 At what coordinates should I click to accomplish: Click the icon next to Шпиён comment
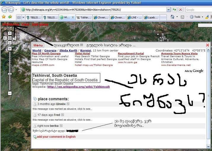click(68, 104)
